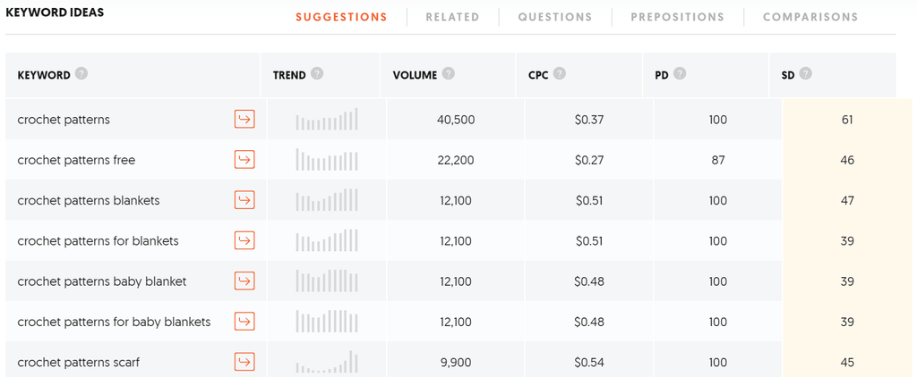Click the help icon beside TREND header

pos(317,74)
